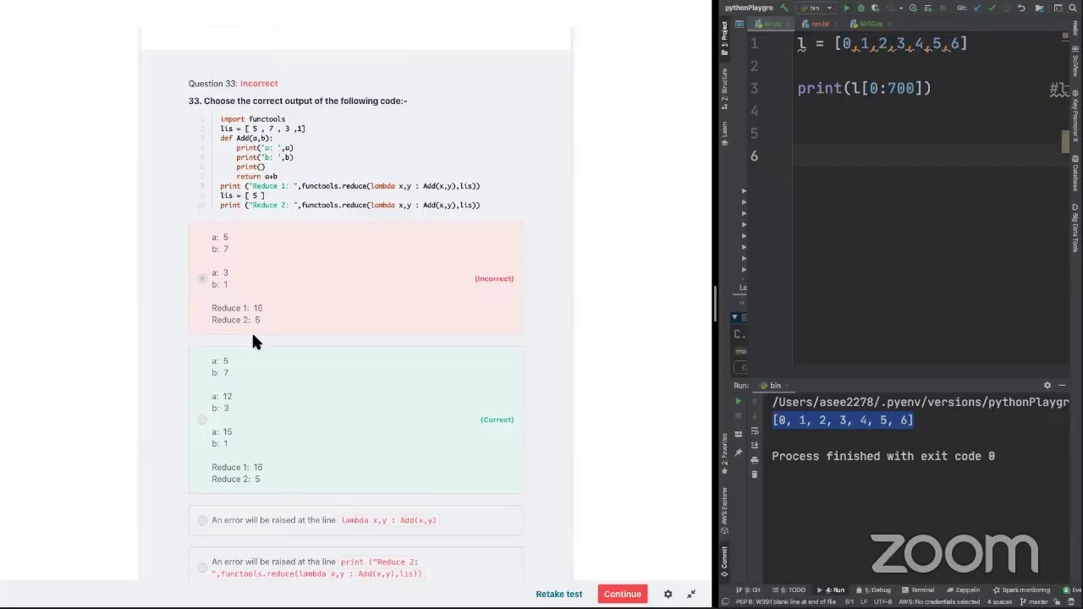This screenshot has height=609, width=1083.
Task: Click 'Process finished with exit code 0' text
Action: tap(883, 456)
